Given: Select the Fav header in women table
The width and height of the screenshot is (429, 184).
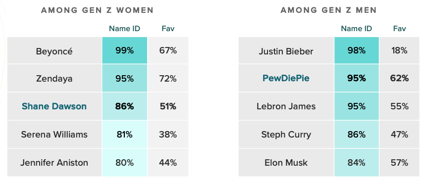Looking at the screenshot, I should (x=168, y=29).
